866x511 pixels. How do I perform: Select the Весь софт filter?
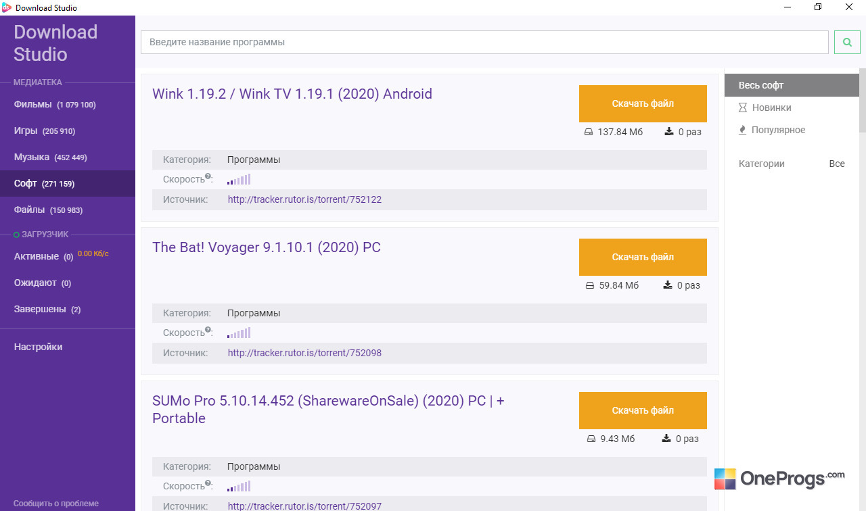[792, 85]
